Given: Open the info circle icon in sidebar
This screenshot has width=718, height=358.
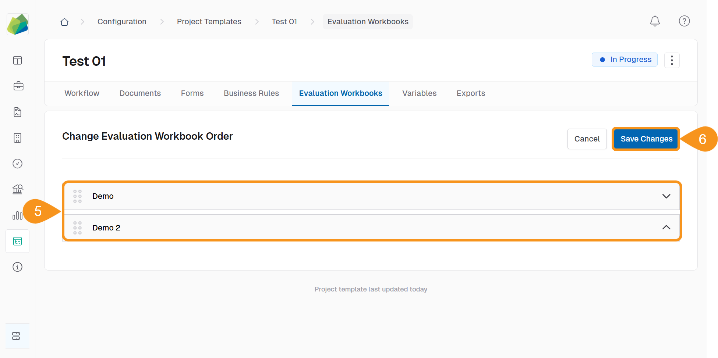Looking at the screenshot, I should click(17, 267).
